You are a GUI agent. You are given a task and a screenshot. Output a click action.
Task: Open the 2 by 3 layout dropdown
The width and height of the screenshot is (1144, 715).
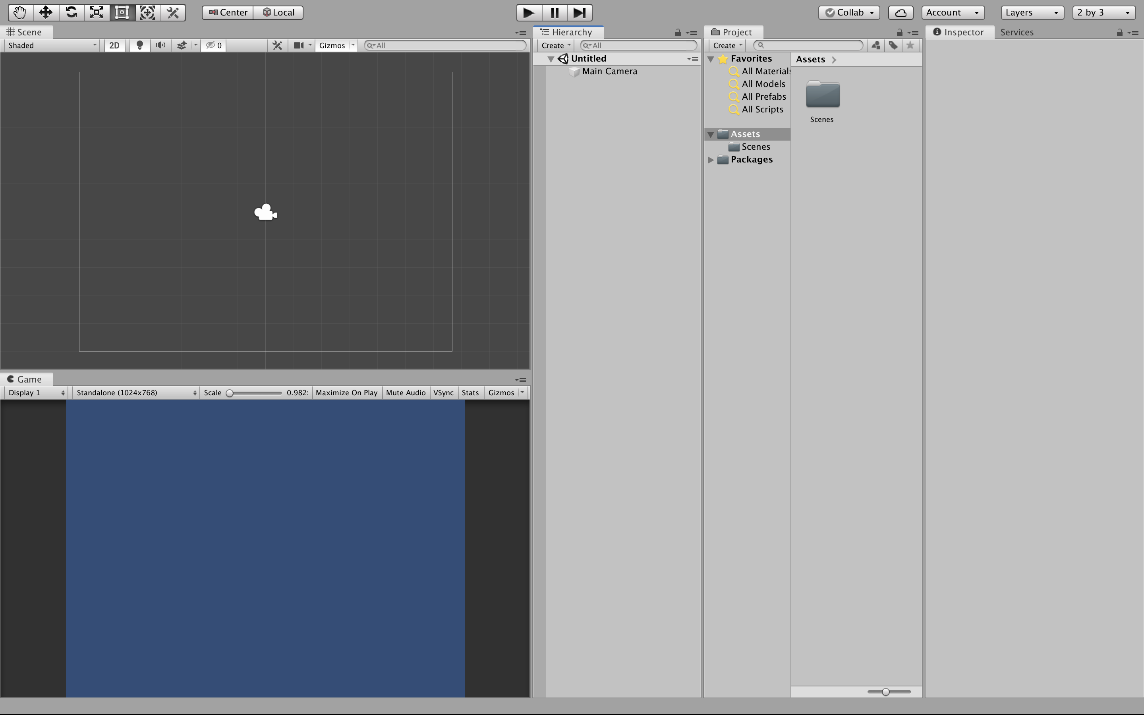1104,12
